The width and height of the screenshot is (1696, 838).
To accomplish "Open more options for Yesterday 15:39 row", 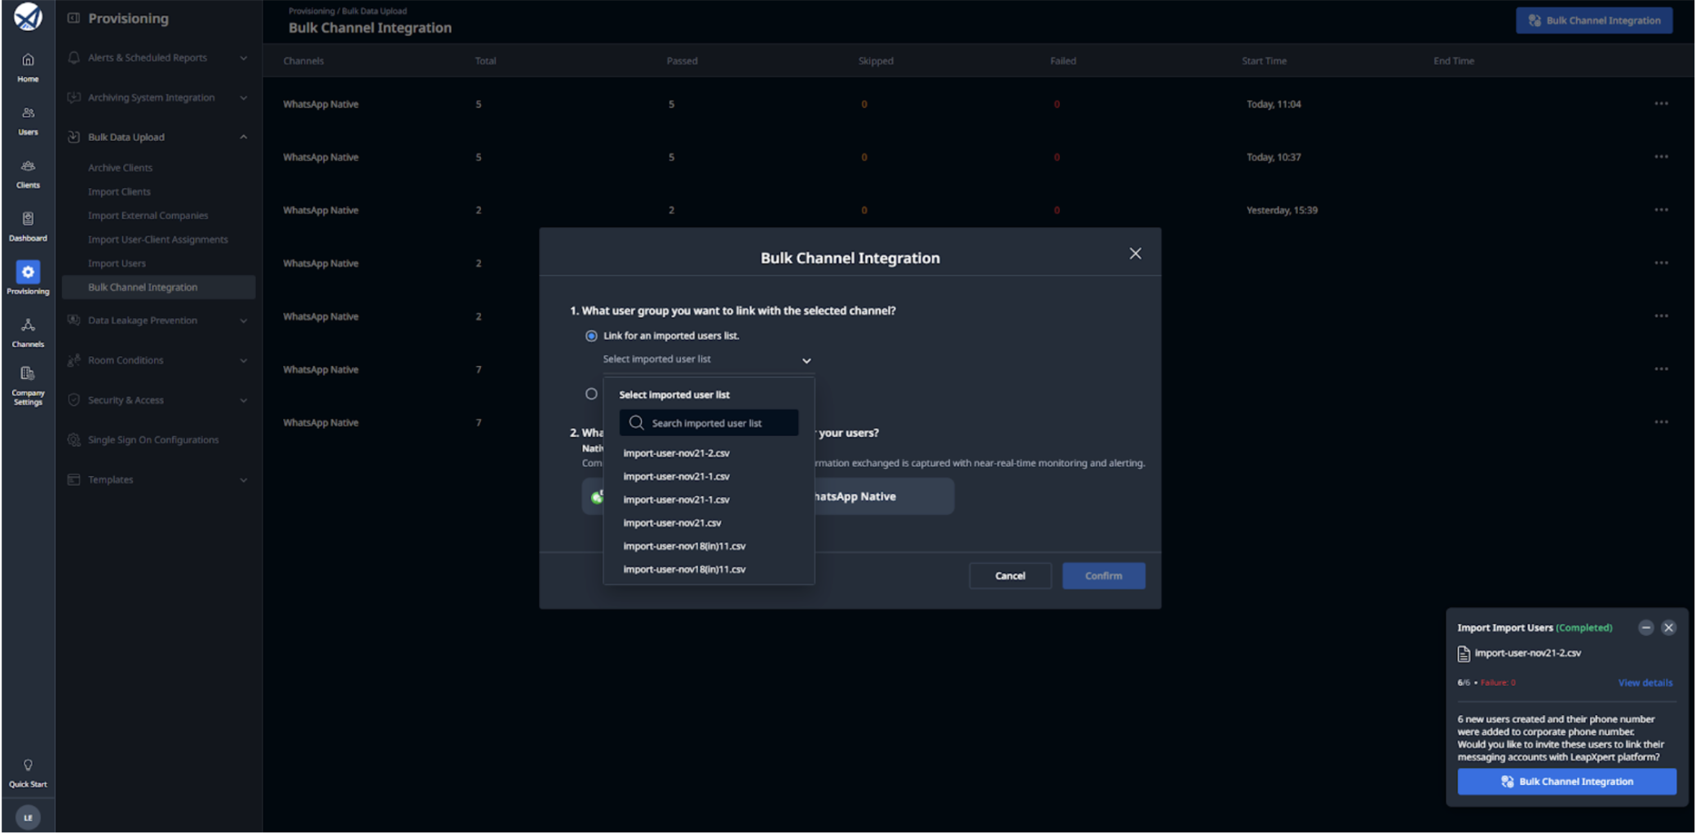I will (1661, 209).
